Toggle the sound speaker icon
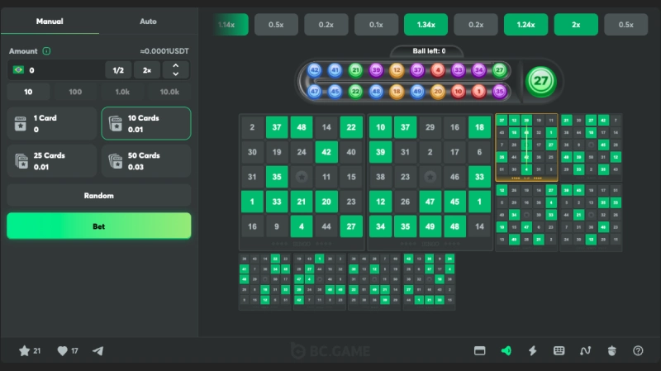Image resolution: width=661 pixels, height=371 pixels. (x=506, y=351)
